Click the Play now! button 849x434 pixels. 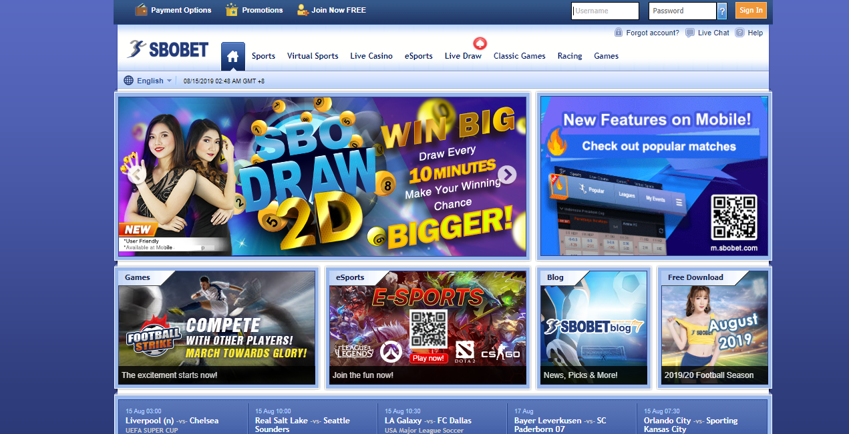coord(428,358)
